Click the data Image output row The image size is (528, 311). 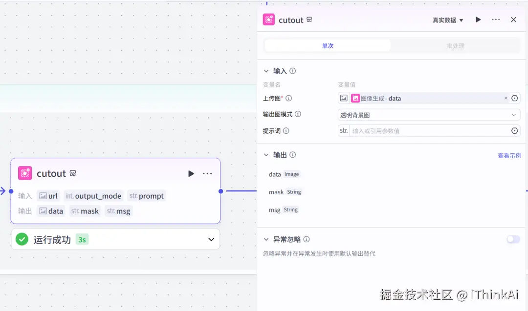(x=284, y=174)
